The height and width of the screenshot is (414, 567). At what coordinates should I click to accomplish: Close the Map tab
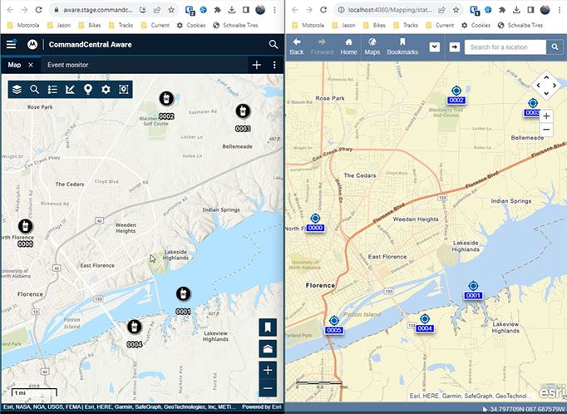tap(31, 65)
